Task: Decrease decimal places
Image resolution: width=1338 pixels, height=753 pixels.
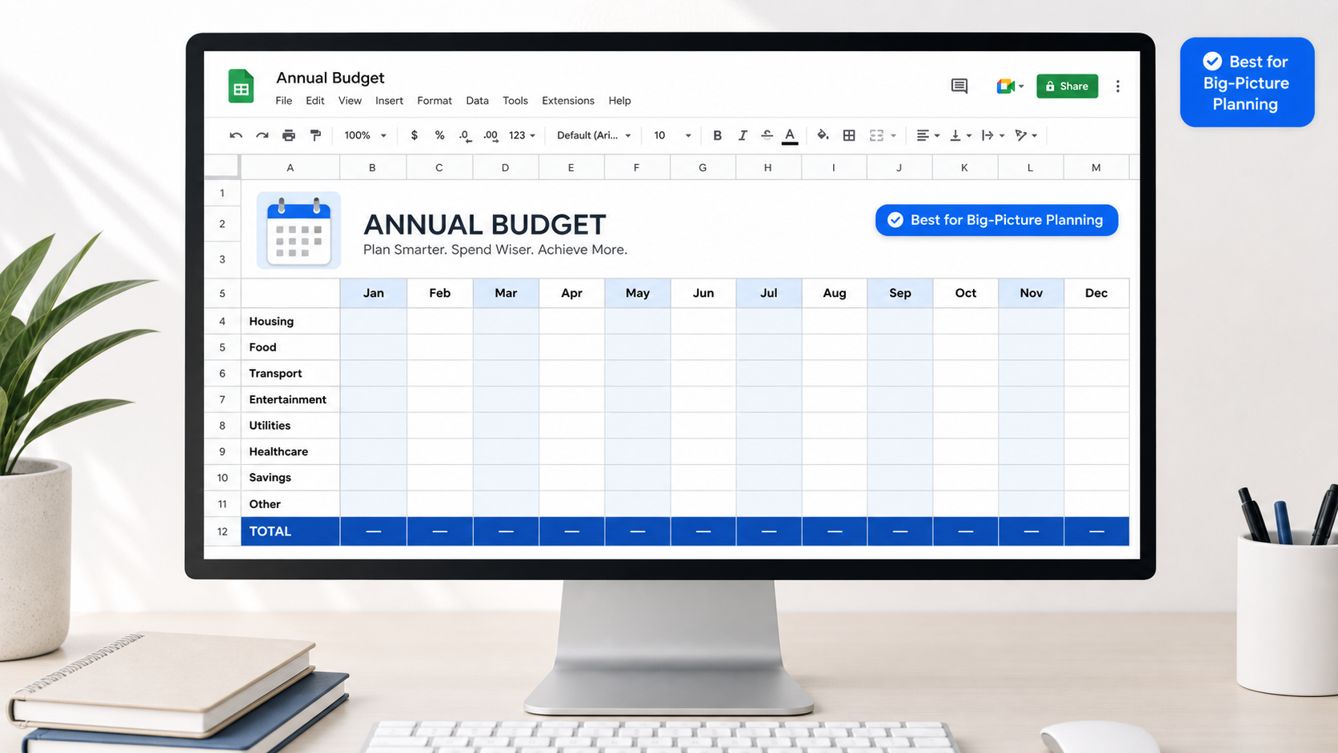Action: pyautogui.click(x=465, y=136)
